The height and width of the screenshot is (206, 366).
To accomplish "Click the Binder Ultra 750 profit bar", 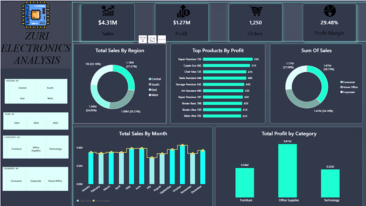I will (222, 109).
